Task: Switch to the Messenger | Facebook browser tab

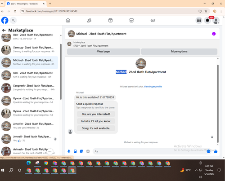Action: pos(26,4)
